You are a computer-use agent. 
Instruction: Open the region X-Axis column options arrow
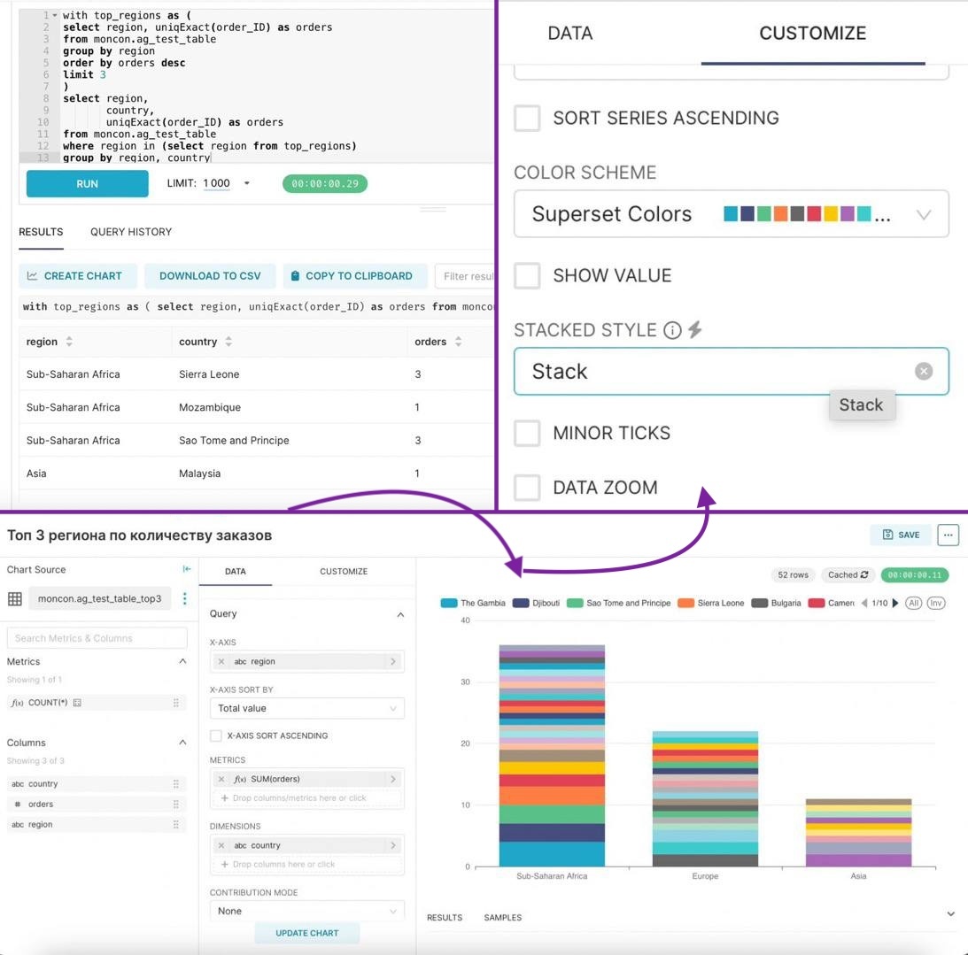(x=393, y=661)
